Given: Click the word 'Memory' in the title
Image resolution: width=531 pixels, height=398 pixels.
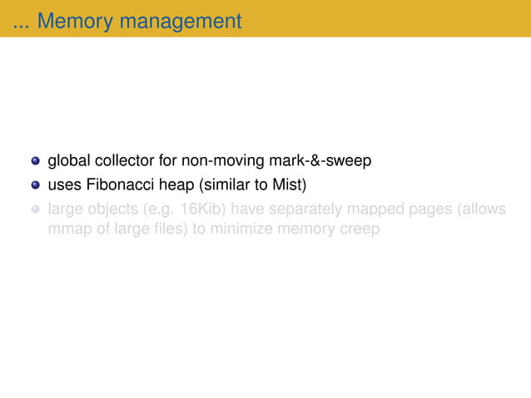Looking at the screenshot, I should [75, 21].
